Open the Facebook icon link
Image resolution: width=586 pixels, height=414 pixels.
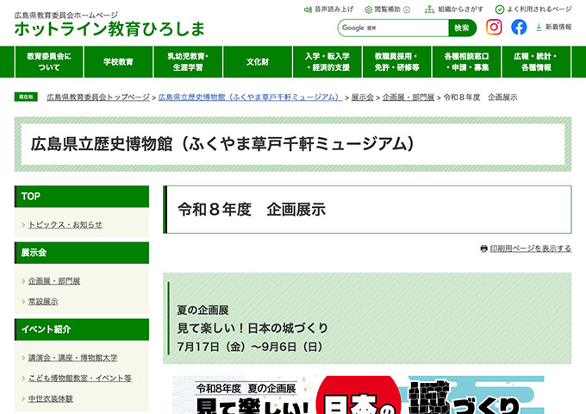coord(519,27)
